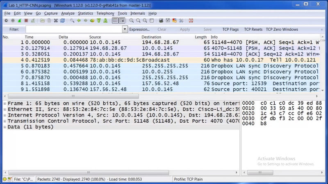Expand the Frame 1 details row
The height and width of the screenshot is (184, 328).
point(5,103)
